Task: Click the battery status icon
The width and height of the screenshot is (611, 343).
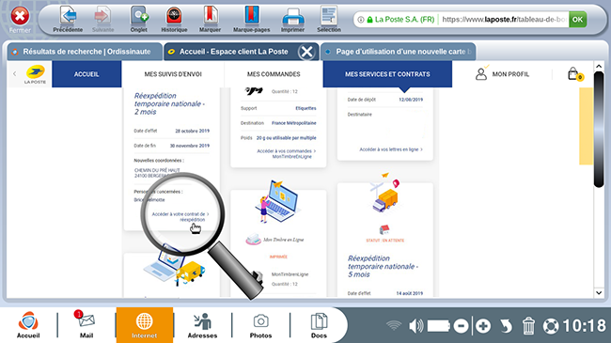Action: tap(438, 326)
